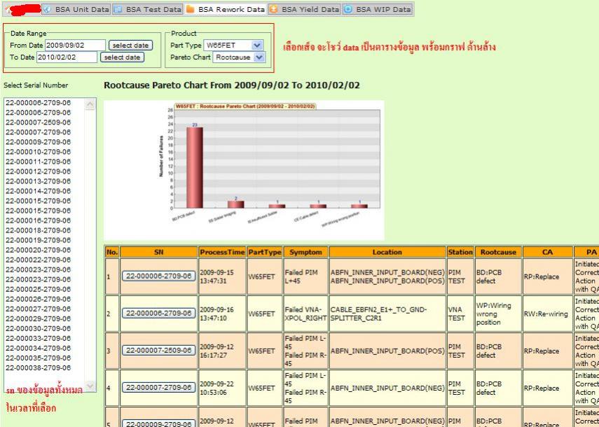Click the SN column header
The height and width of the screenshot is (427, 599).
[x=159, y=252]
